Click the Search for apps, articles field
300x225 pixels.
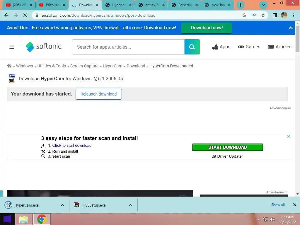(x=128, y=47)
